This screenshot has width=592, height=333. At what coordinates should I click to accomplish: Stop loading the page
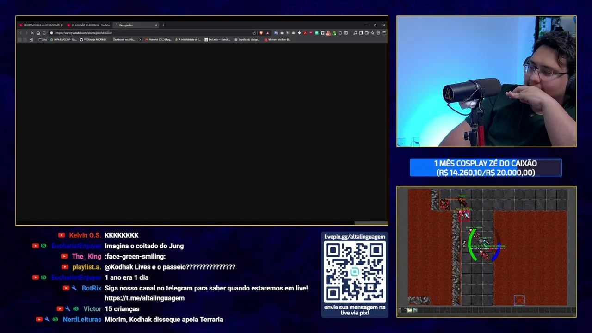tap(32, 33)
